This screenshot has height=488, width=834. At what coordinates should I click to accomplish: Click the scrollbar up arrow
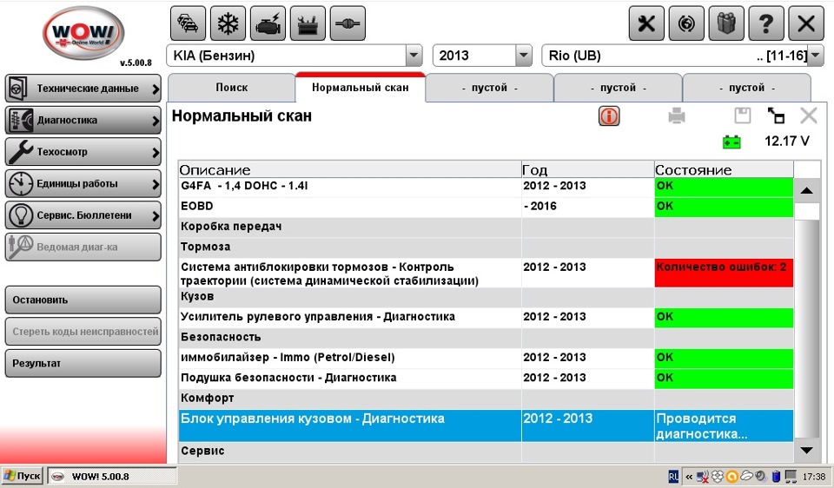point(806,190)
